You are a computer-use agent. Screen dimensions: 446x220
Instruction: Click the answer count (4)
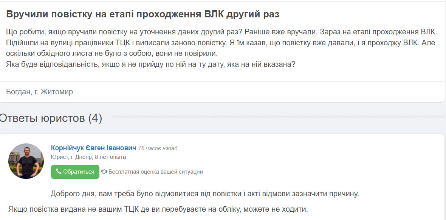coord(95,118)
